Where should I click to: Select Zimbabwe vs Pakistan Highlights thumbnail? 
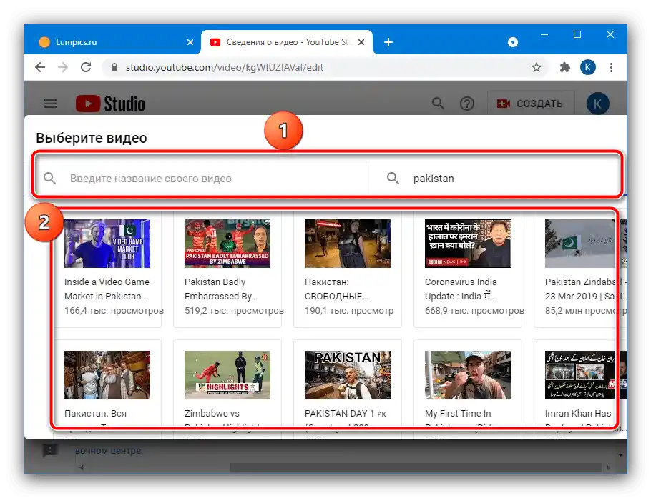pos(227,375)
